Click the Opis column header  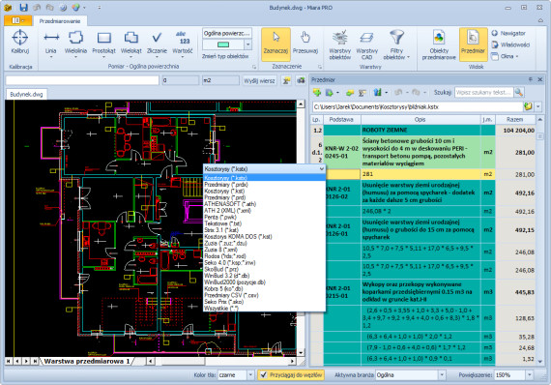(420, 120)
